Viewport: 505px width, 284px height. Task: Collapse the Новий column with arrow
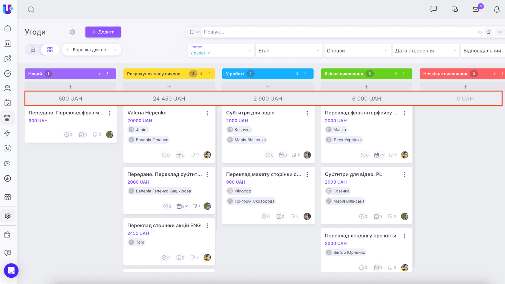point(100,74)
